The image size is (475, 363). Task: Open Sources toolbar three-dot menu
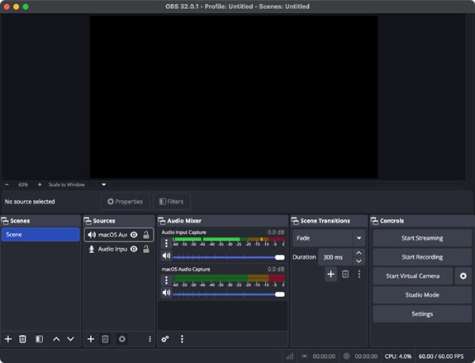[150, 339]
